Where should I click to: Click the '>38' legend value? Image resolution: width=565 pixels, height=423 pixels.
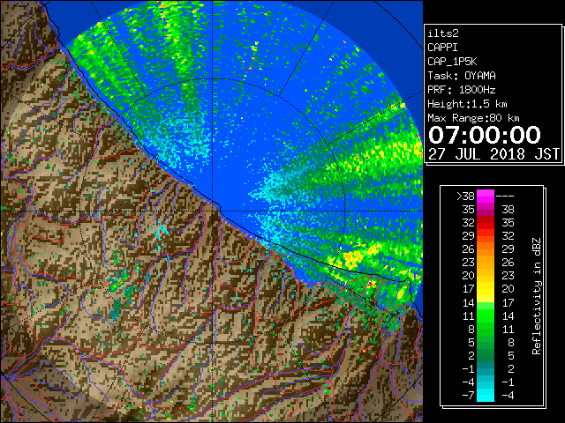[x=465, y=197]
